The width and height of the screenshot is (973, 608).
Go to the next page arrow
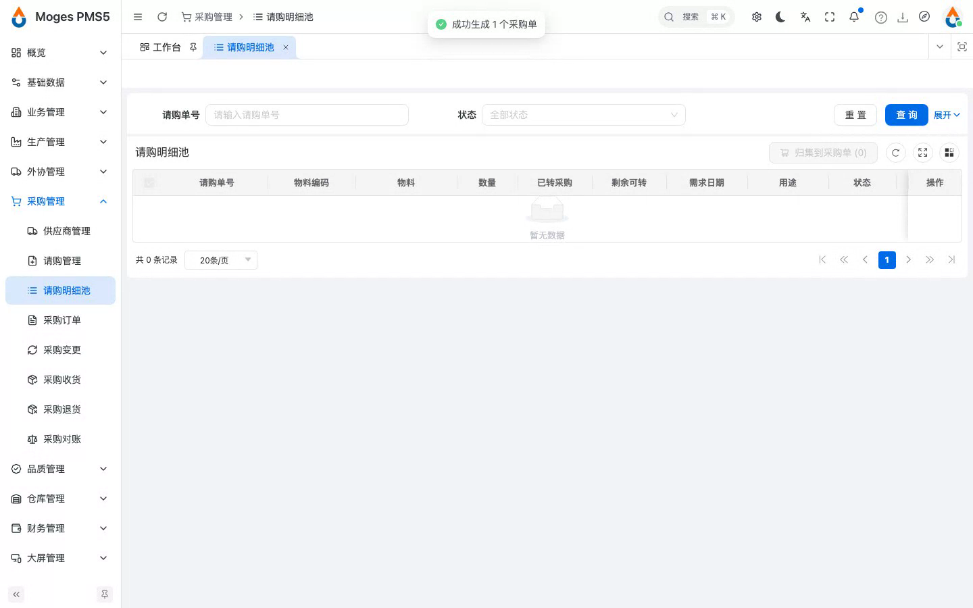coord(909,259)
